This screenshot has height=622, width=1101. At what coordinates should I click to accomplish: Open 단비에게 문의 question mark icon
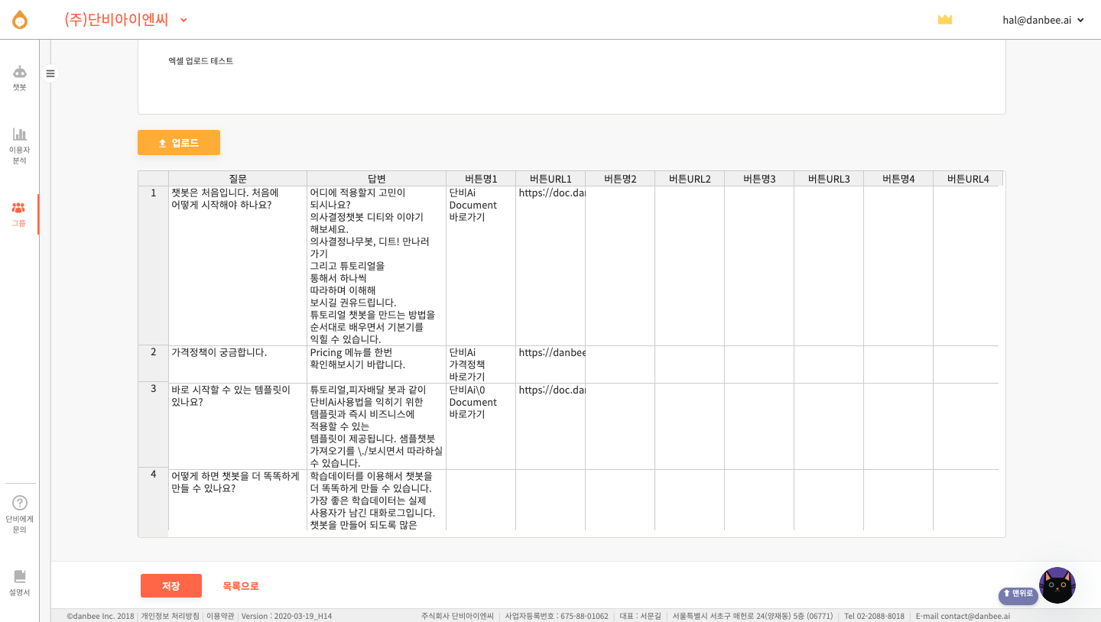coord(20,503)
